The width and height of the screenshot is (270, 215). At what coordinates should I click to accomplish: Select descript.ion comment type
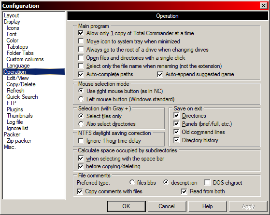[166, 182]
